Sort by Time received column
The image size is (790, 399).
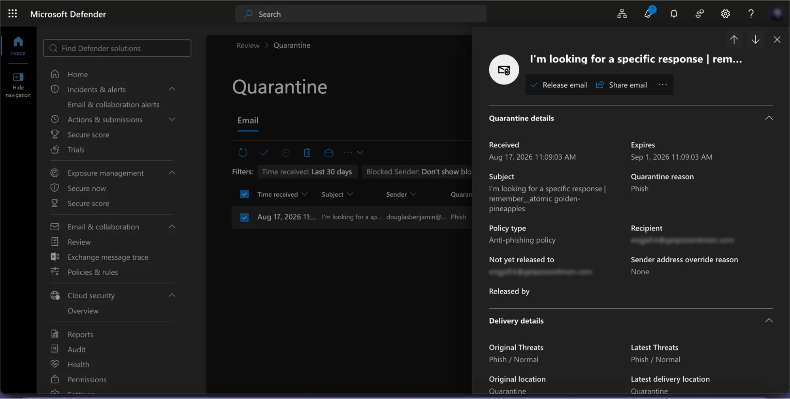[x=282, y=194]
